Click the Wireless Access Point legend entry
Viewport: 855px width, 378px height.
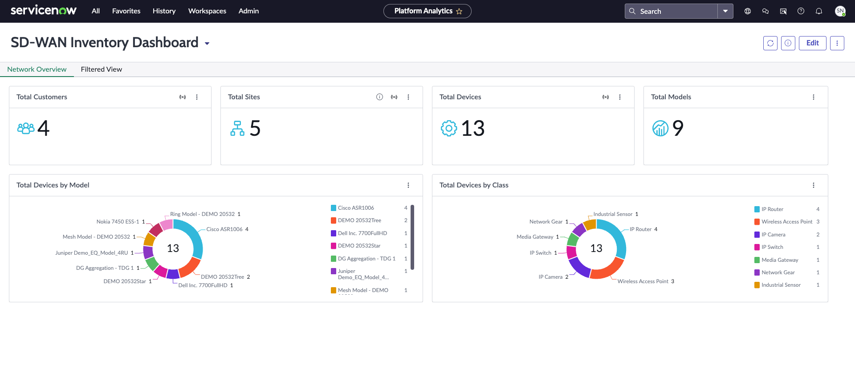tap(787, 222)
